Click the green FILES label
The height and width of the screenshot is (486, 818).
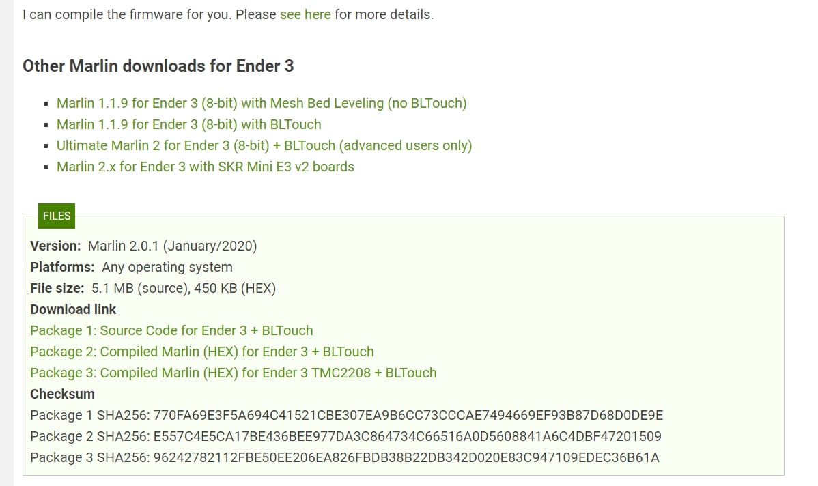coord(57,216)
